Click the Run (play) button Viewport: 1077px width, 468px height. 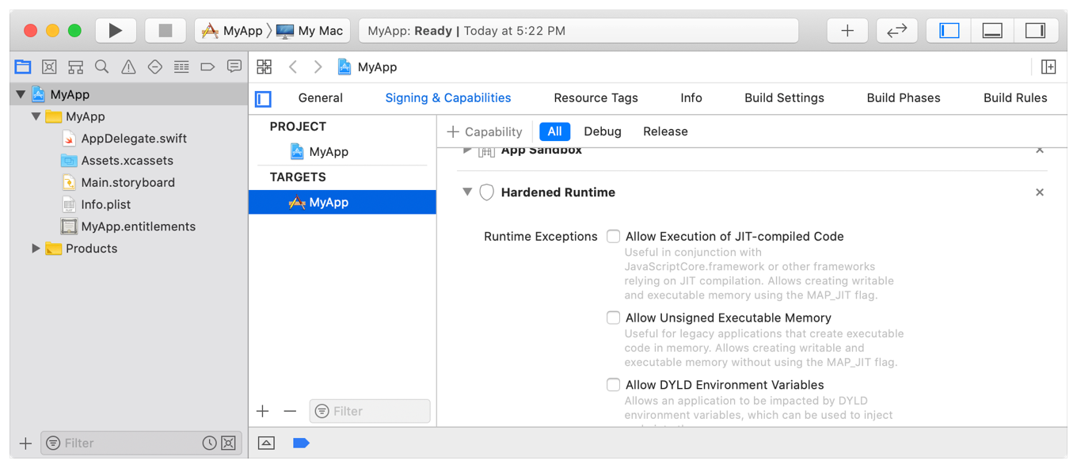116,31
